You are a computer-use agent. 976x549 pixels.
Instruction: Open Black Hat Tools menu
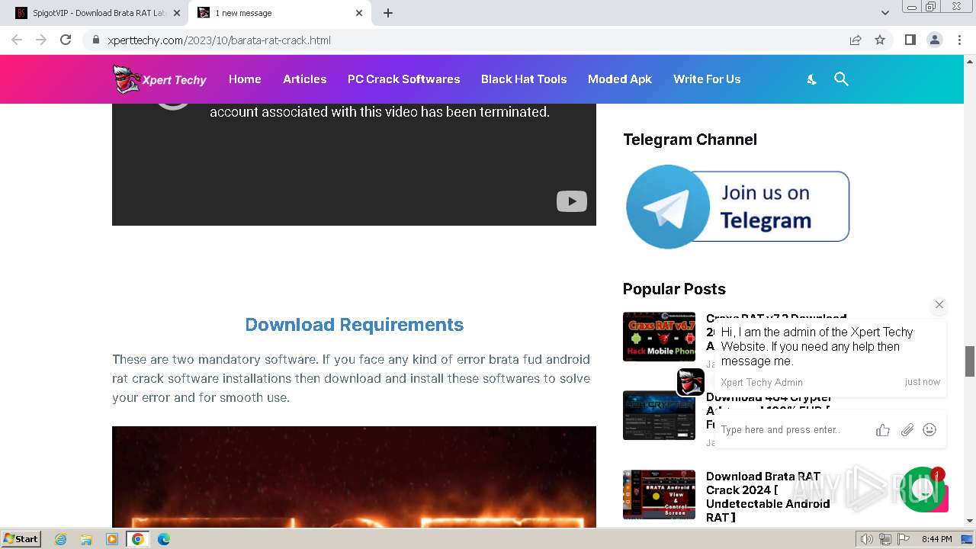tap(524, 79)
